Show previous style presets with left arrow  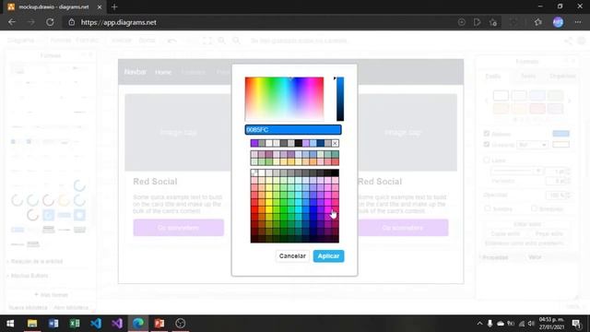[486, 101]
